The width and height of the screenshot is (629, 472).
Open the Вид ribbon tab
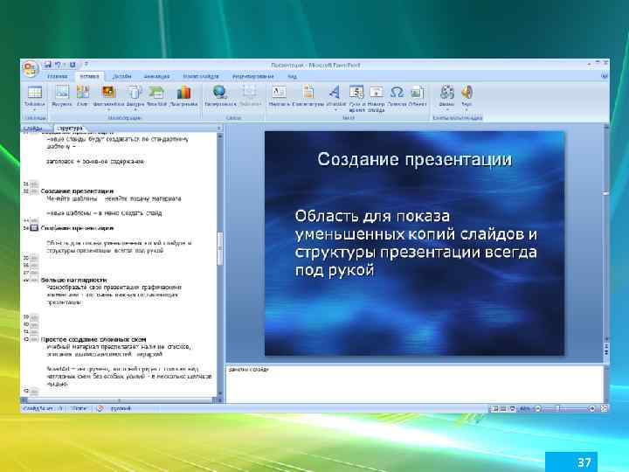[x=293, y=76]
